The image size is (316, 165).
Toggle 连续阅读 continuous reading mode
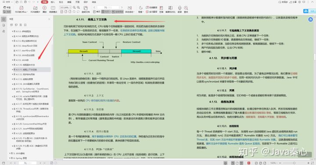point(118,12)
